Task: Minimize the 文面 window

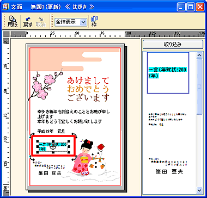Action: point(181,7)
